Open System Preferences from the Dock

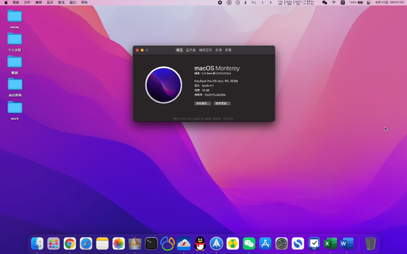point(282,243)
